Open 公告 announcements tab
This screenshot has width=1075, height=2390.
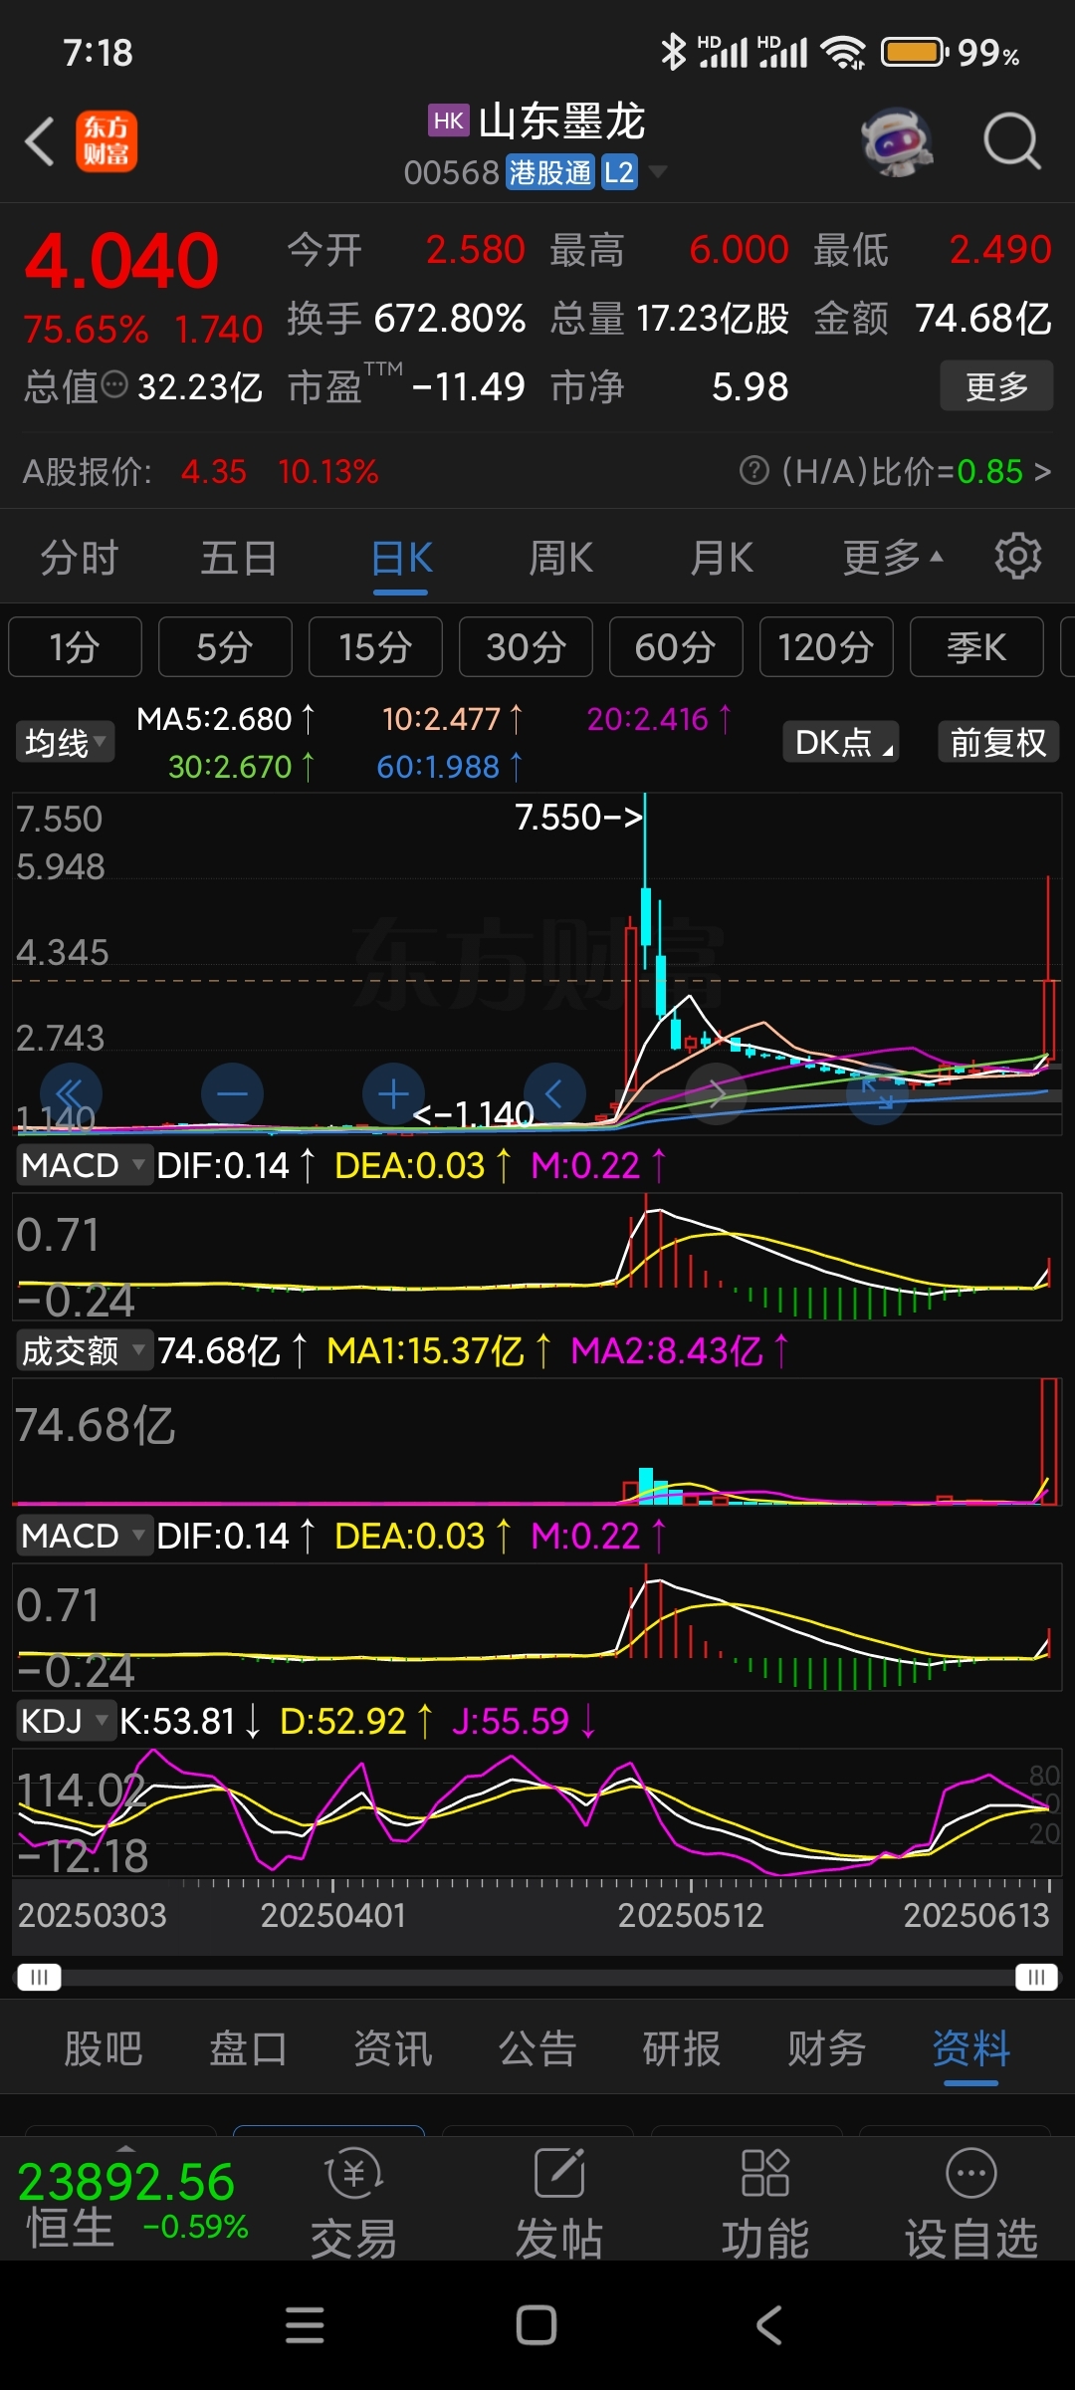[537, 2048]
